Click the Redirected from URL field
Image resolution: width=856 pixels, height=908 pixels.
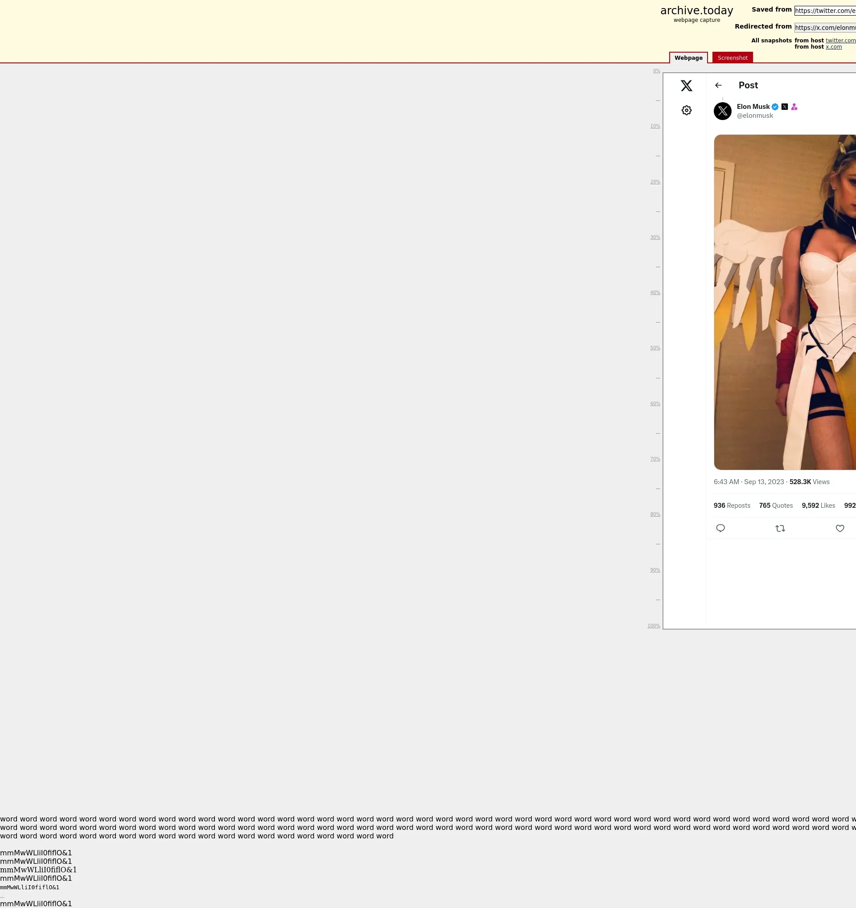(x=824, y=28)
